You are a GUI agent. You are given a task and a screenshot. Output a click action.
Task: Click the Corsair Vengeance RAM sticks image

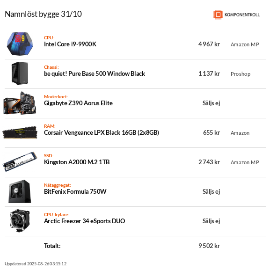[x=20, y=132]
